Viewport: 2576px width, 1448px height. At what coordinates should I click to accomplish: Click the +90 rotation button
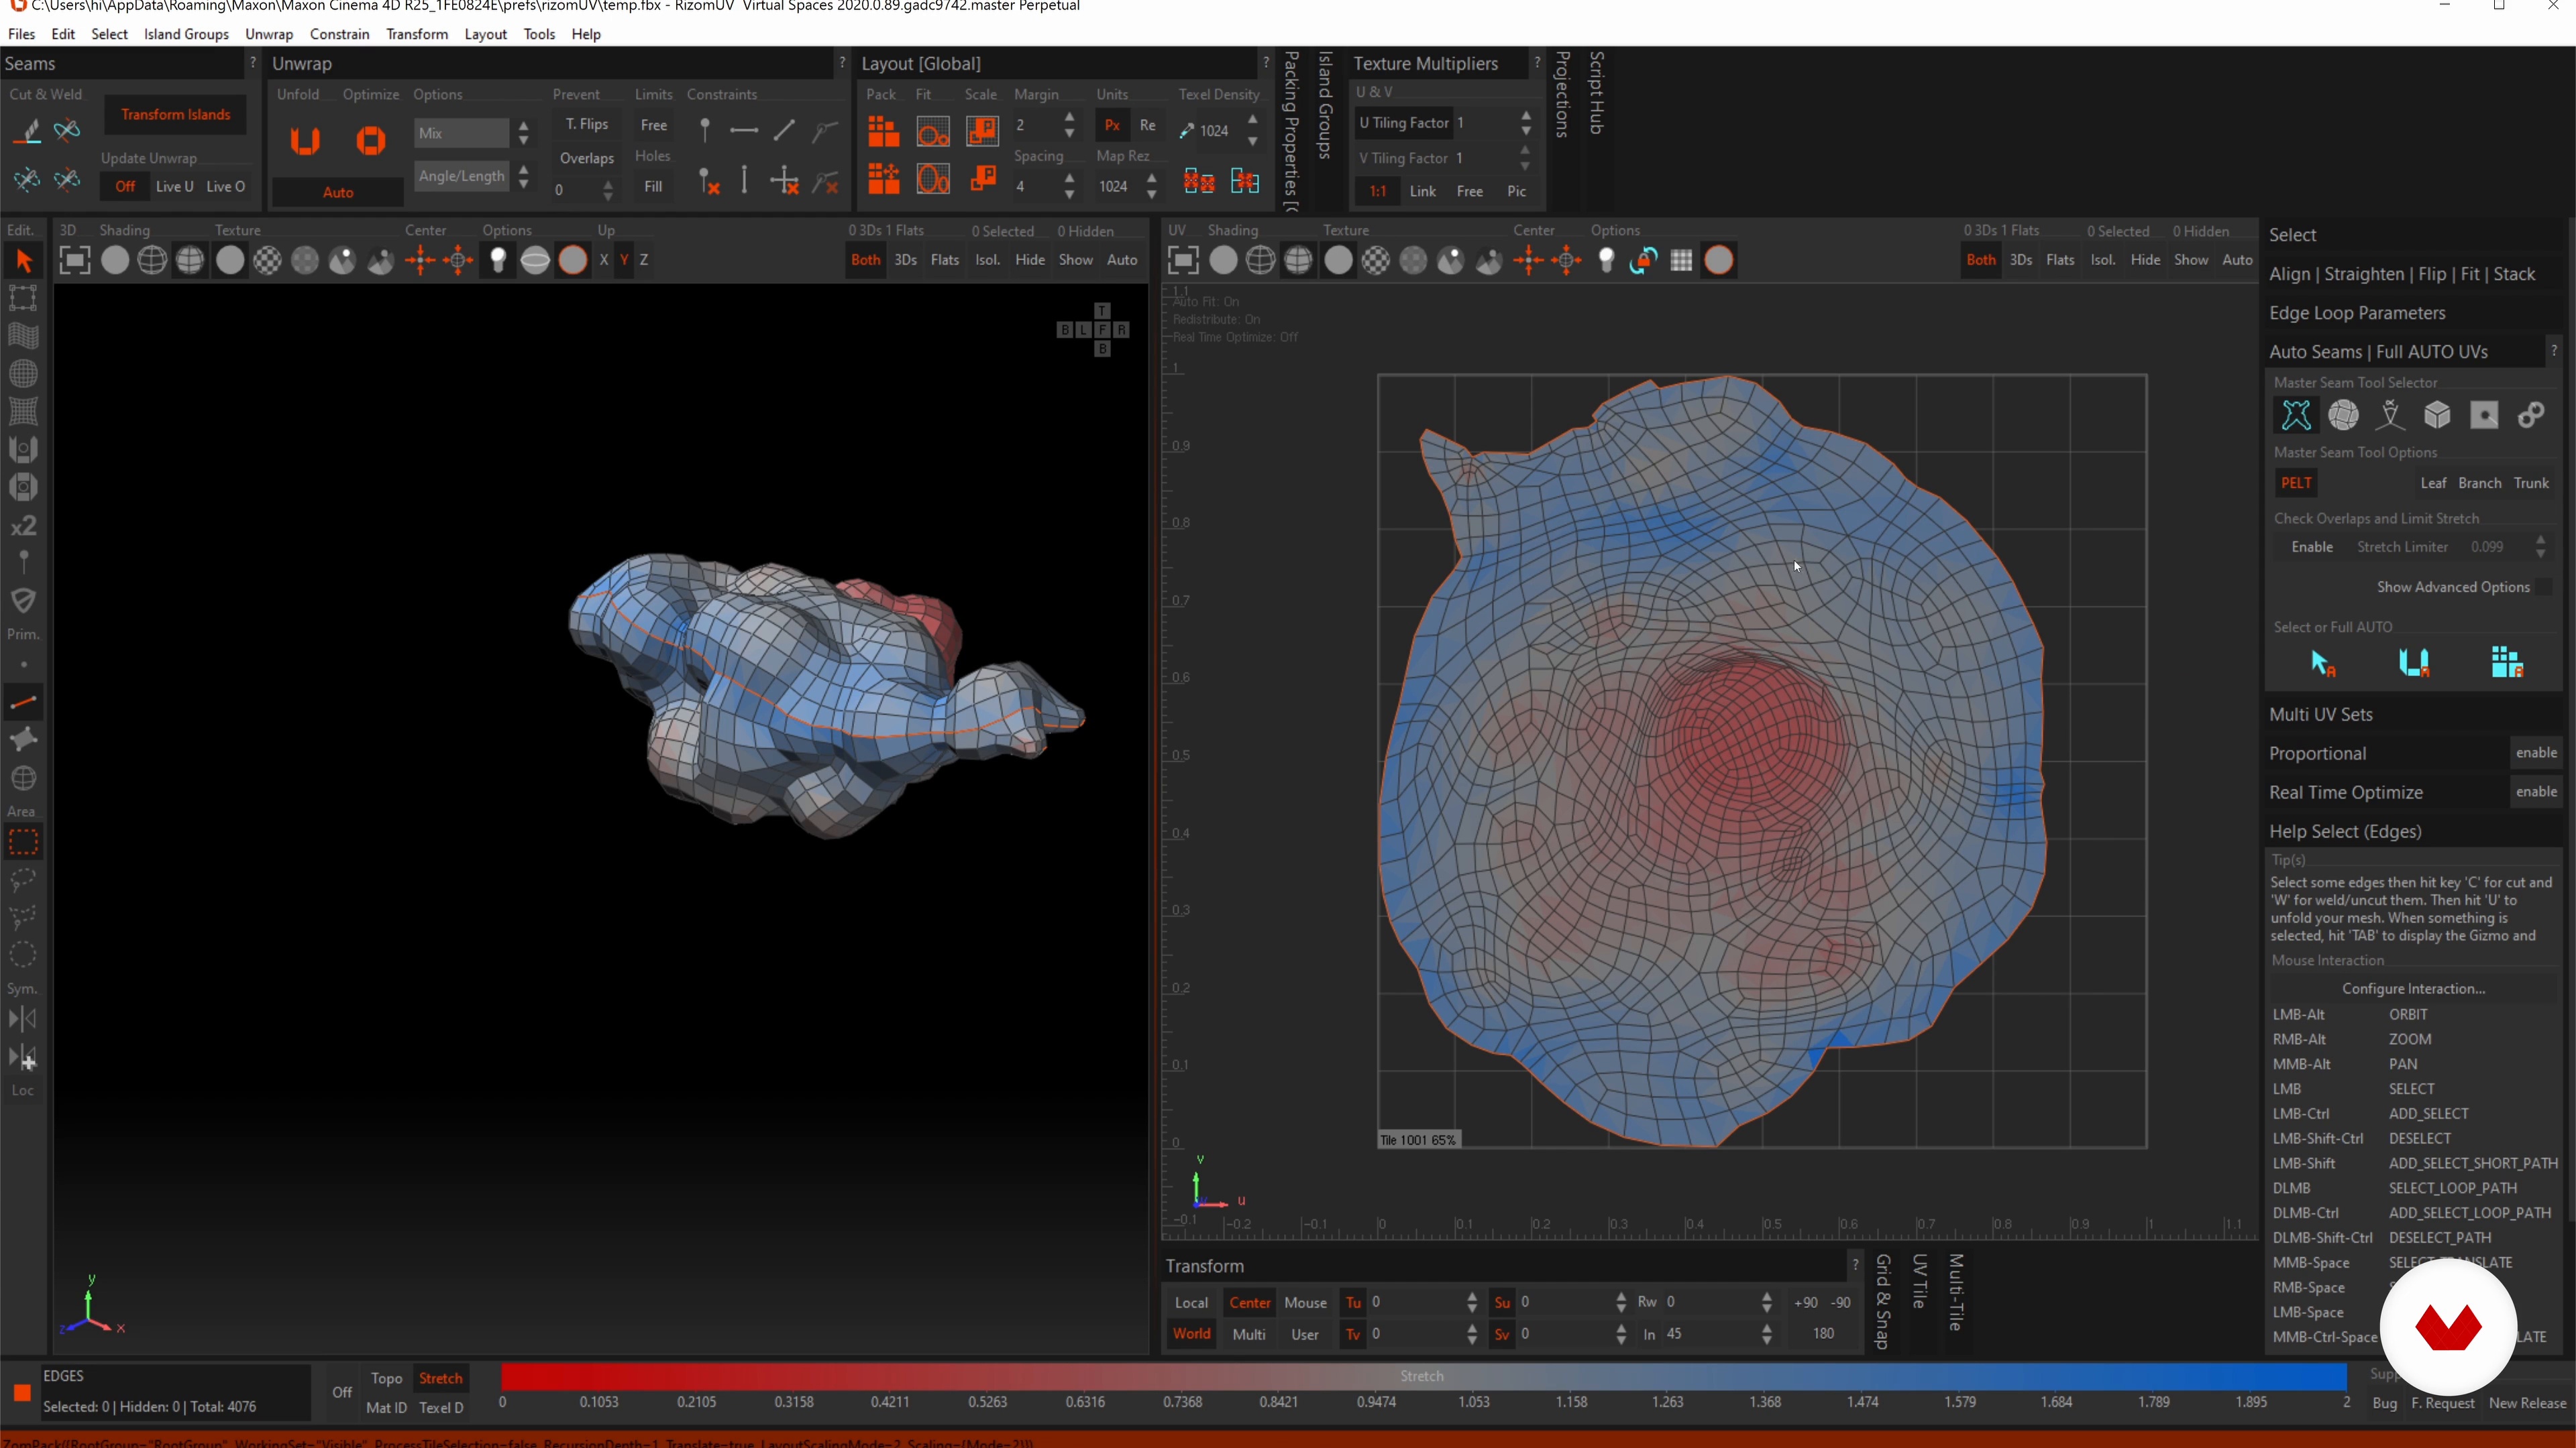1805,1302
